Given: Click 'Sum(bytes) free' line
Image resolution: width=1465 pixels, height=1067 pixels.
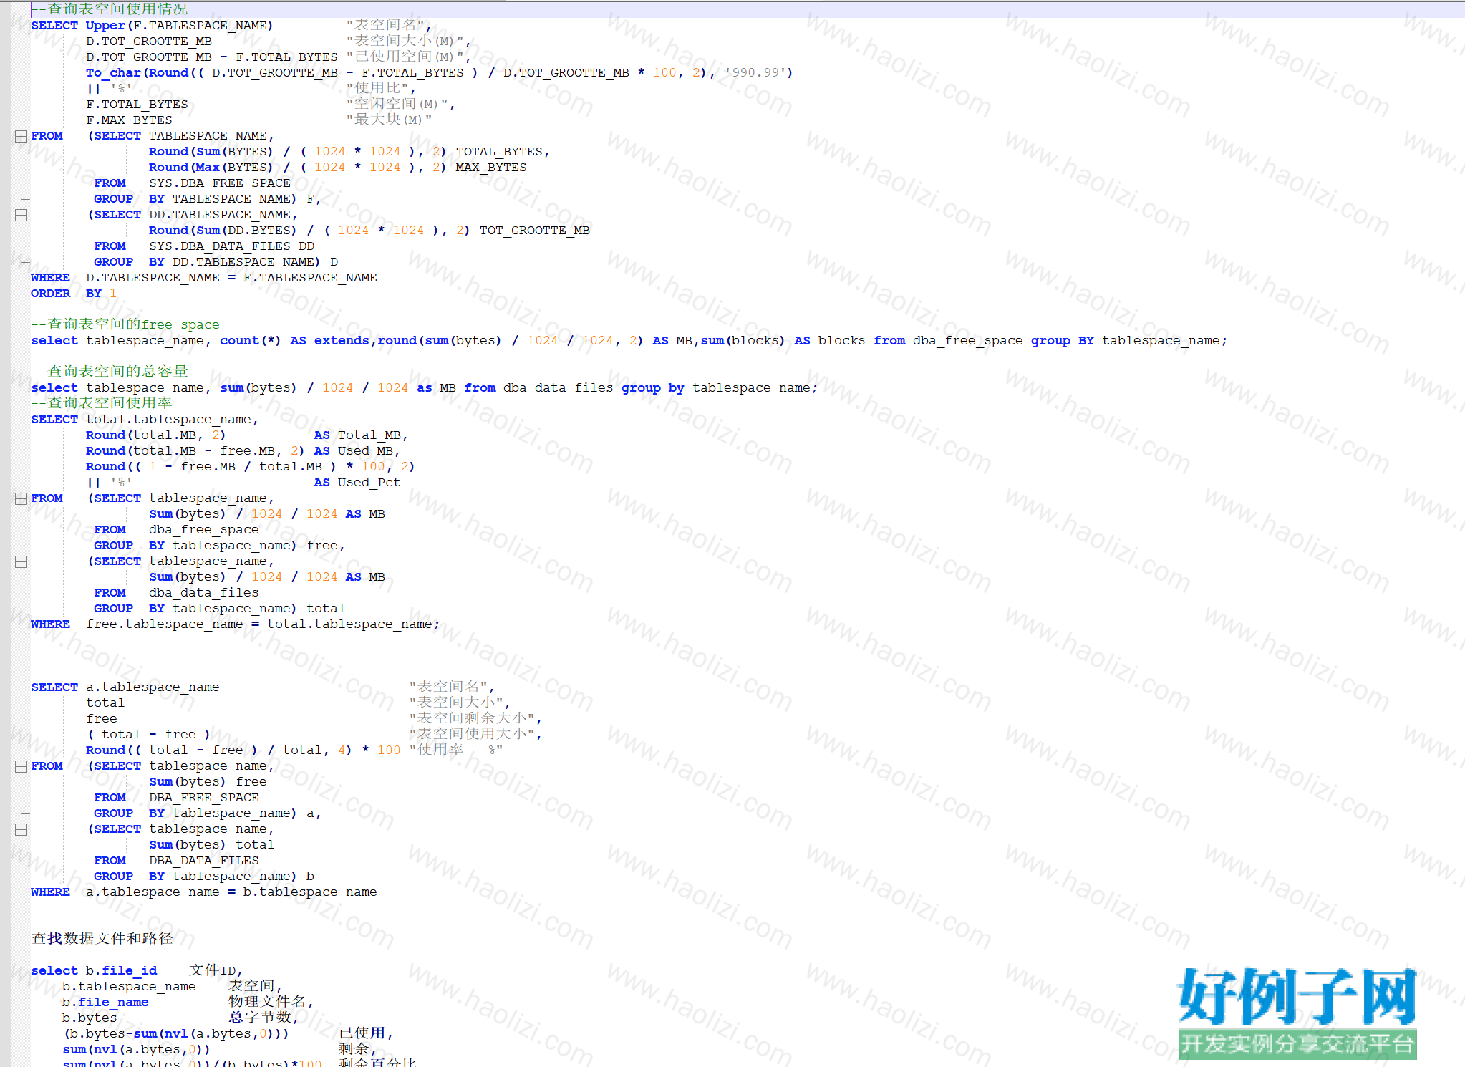Looking at the screenshot, I should coord(208,782).
